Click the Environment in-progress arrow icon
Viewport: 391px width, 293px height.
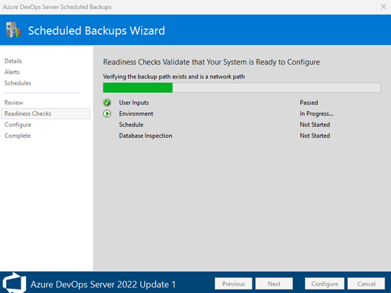[x=107, y=114]
